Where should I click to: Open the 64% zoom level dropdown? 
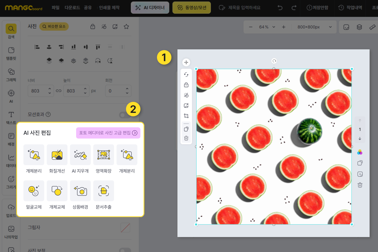pos(267,27)
